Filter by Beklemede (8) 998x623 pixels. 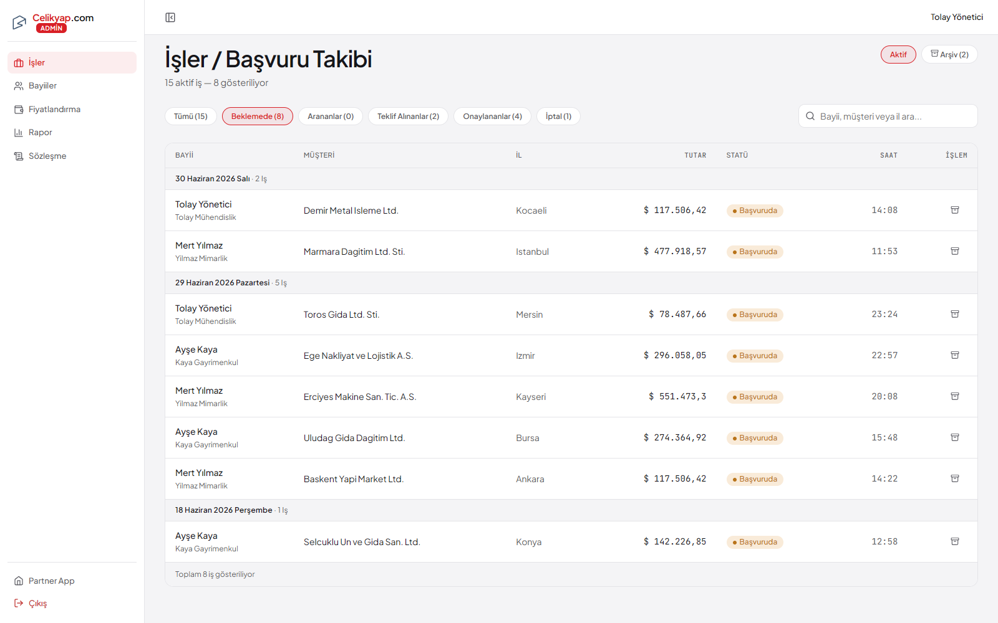(258, 117)
